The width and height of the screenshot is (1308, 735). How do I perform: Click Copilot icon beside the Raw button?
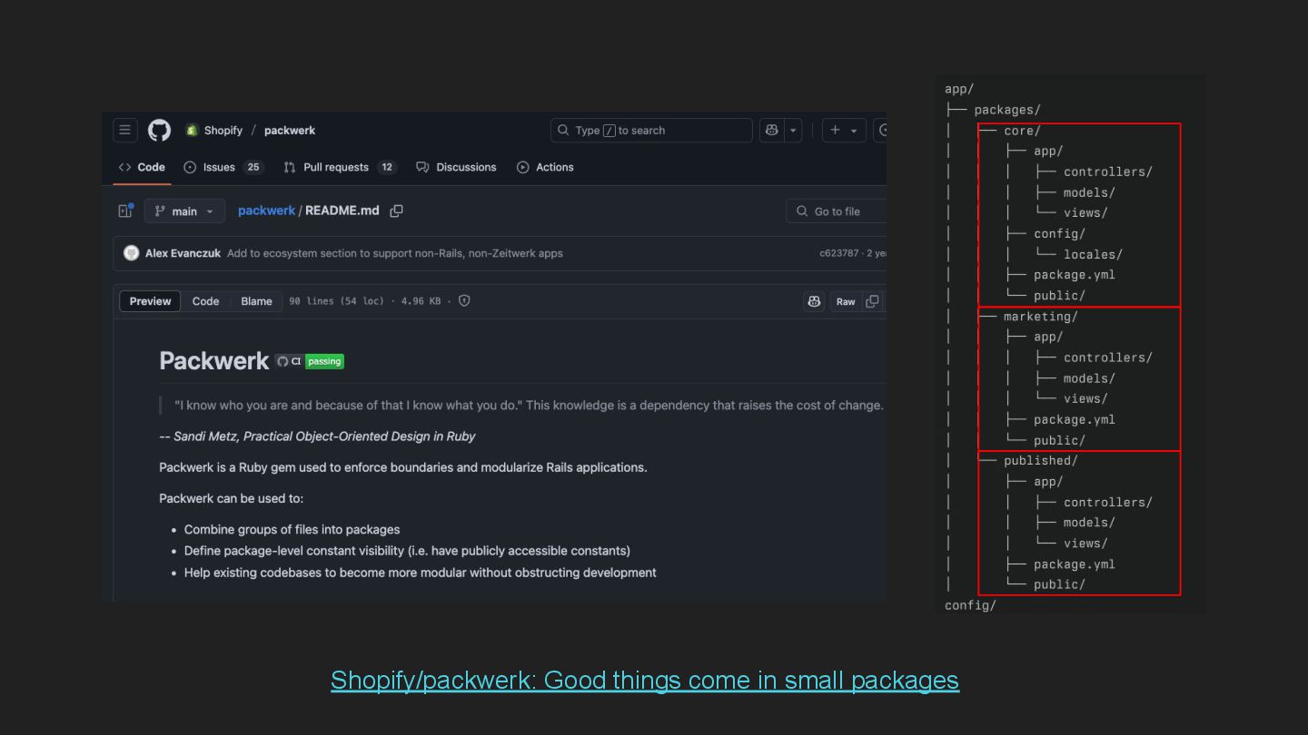click(814, 301)
